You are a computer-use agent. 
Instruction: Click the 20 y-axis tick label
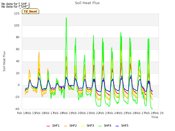point(17,73)
